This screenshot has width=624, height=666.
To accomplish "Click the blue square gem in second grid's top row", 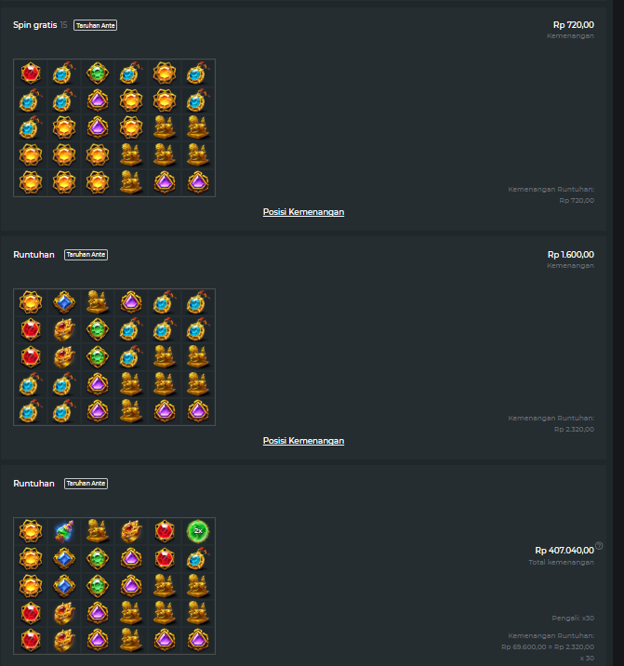I will point(64,302).
